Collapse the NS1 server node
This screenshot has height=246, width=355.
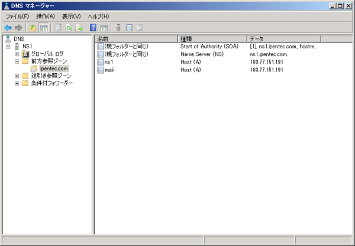click(8, 47)
